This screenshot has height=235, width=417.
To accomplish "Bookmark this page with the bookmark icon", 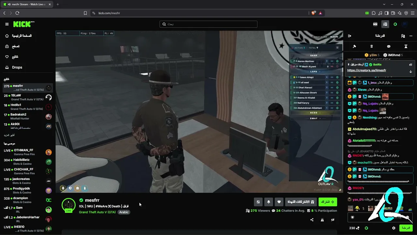I will 85,13.
